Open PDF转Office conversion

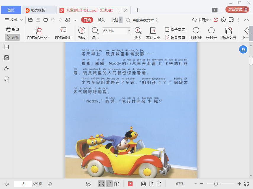(x=38, y=33)
